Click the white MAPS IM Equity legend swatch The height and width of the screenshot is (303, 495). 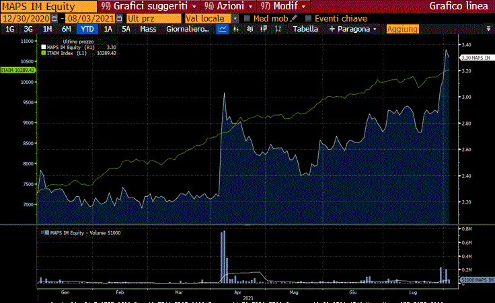pyautogui.click(x=44, y=47)
